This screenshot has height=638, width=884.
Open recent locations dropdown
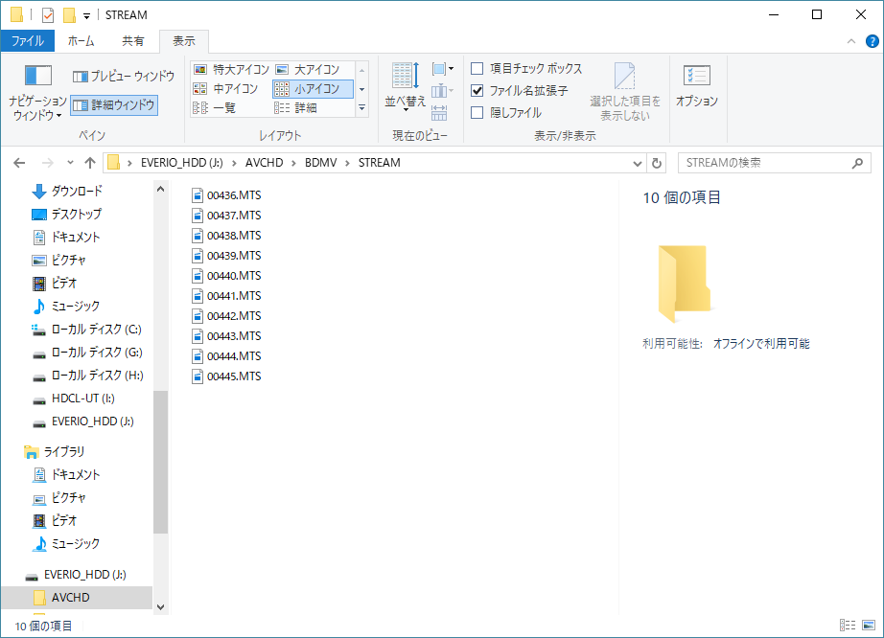click(70, 163)
